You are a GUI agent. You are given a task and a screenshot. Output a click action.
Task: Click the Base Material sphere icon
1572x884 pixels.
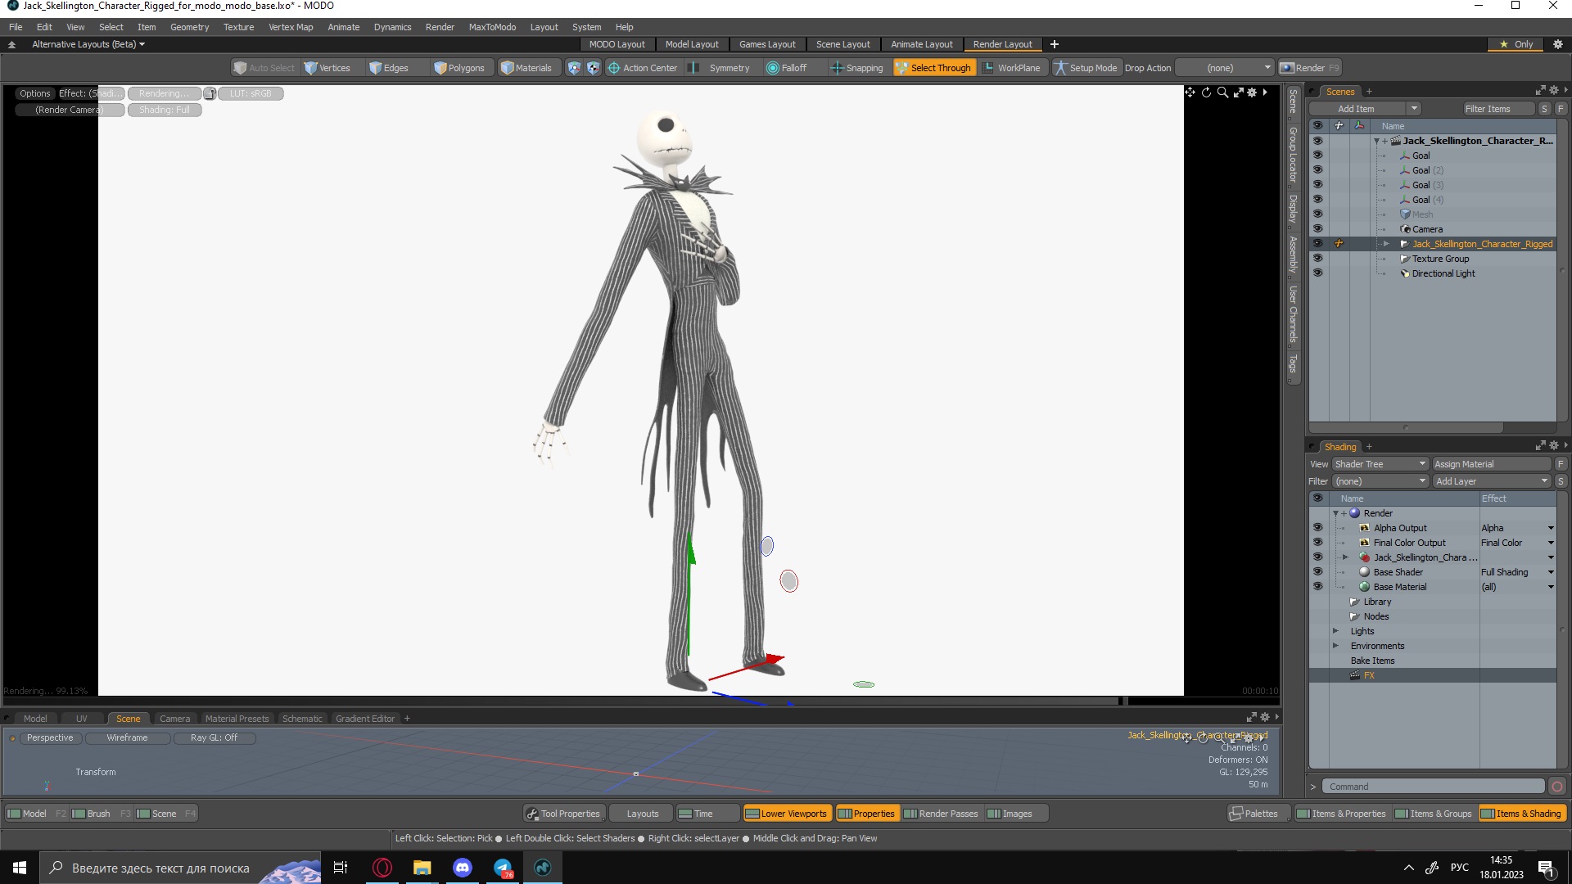point(1365,587)
